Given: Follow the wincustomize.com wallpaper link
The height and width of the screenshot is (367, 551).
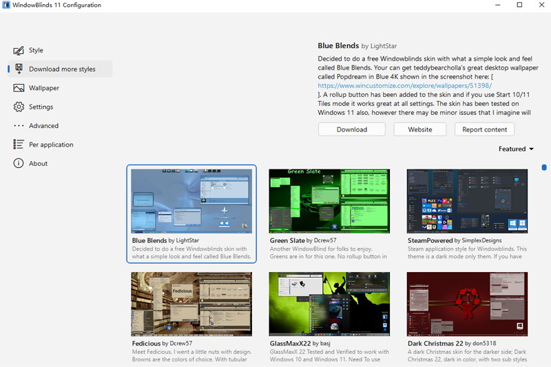Looking at the screenshot, I should point(404,85).
